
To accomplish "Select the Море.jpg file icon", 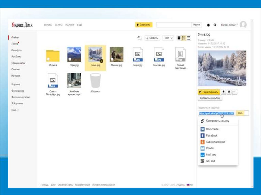I will click(138, 54).
